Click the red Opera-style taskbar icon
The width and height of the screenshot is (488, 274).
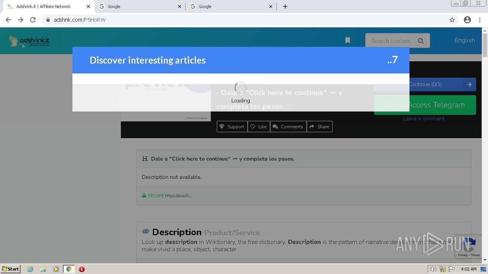(82, 269)
